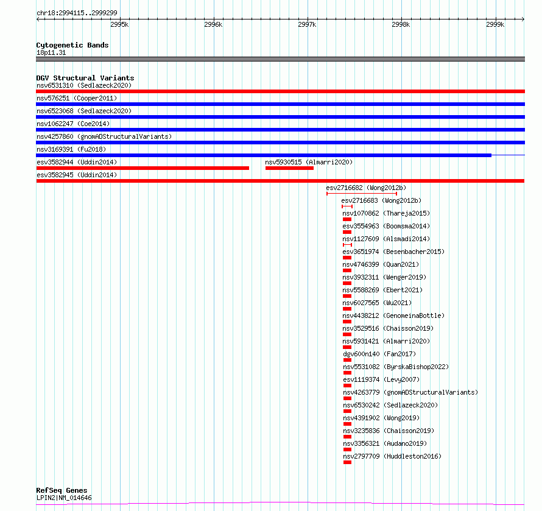Image resolution: width=542 pixels, height=511 pixels.
Task: Click nsv5931421 (Almarri2020) label
Action: (x=386, y=341)
